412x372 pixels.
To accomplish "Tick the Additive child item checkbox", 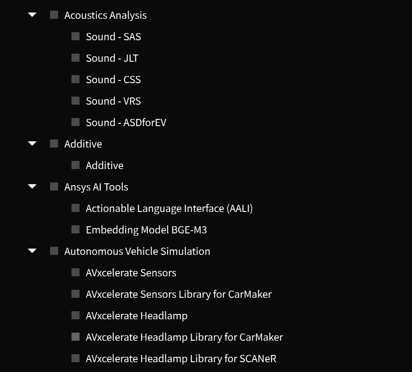I will tap(76, 165).
